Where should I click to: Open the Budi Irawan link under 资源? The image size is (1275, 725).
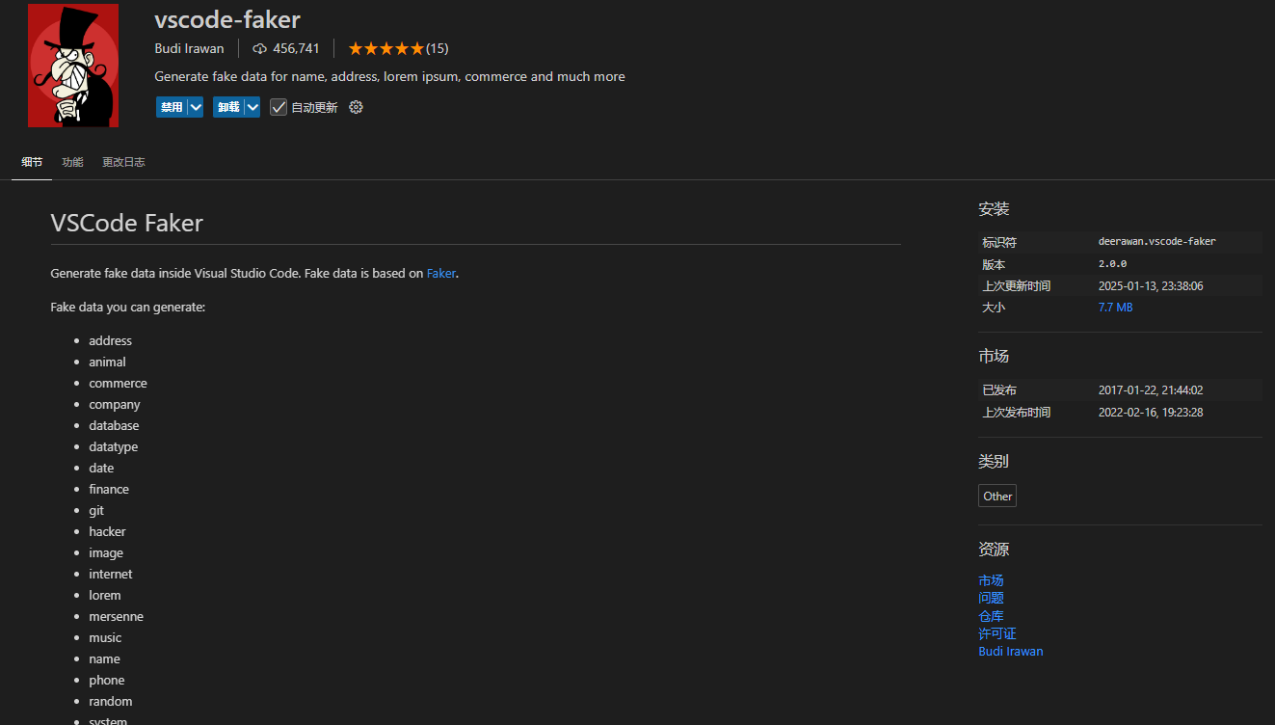tap(1010, 651)
